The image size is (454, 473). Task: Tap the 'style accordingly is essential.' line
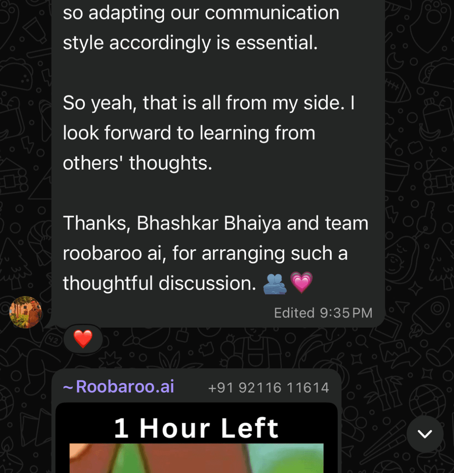pyautogui.click(x=190, y=43)
